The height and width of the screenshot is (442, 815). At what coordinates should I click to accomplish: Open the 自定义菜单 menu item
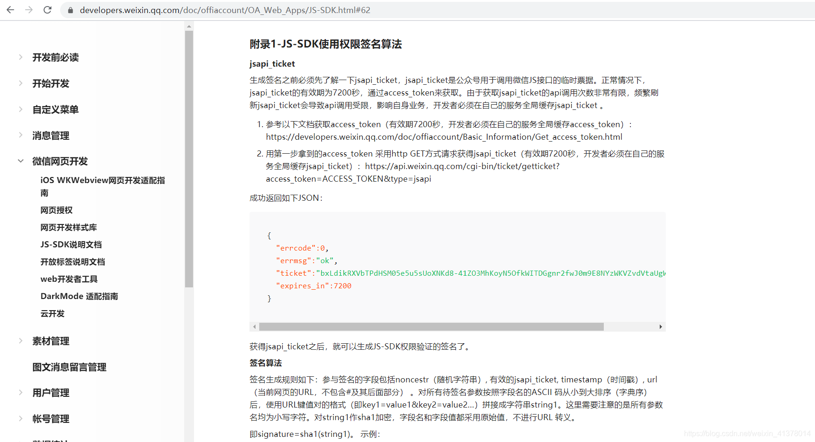click(55, 109)
